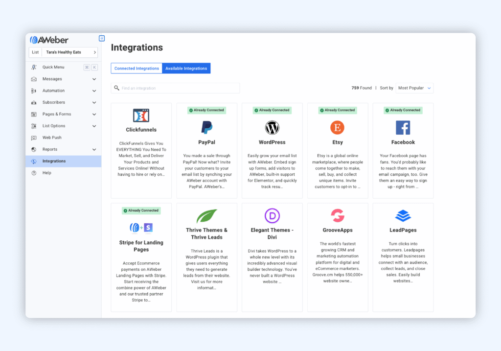Open Web Push in sidebar

tap(64, 138)
